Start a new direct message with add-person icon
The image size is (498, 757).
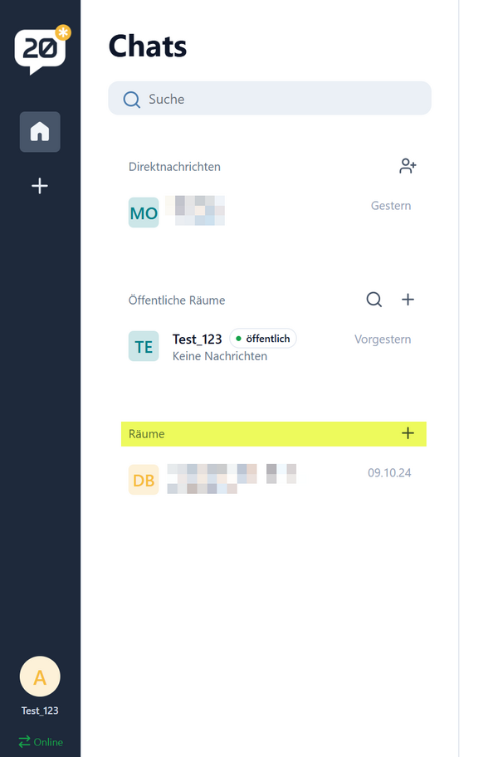tap(408, 166)
